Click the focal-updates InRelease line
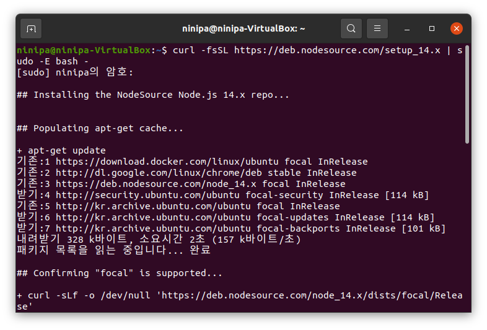 click(226, 217)
